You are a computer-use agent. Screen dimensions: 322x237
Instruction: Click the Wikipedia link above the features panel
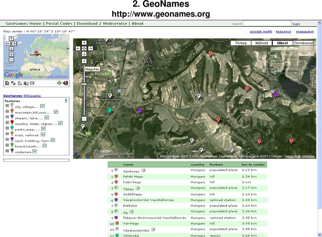(32, 96)
